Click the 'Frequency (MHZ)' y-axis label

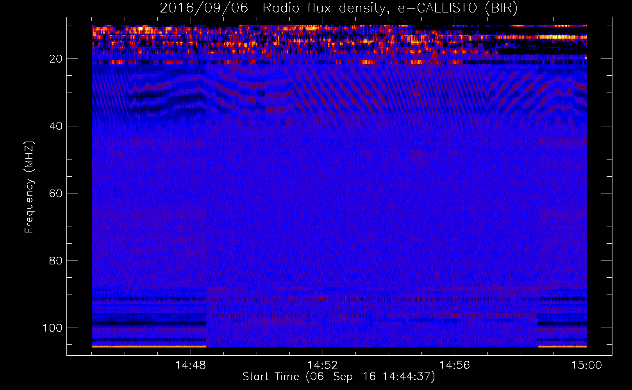pos(29,187)
